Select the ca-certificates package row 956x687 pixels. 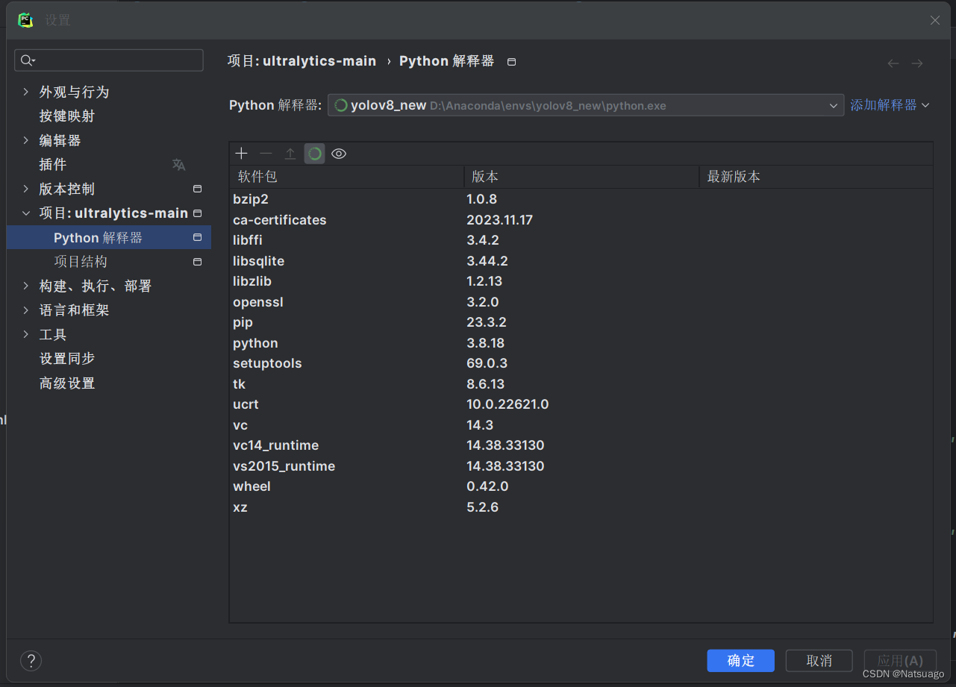[x=581, y=220]
